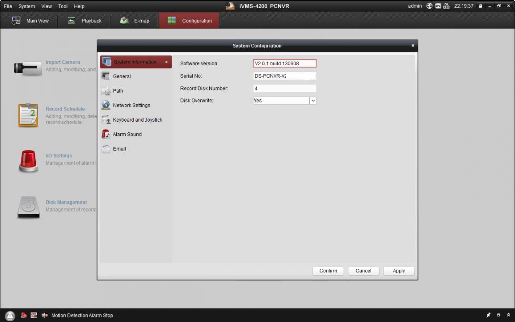Open Path settings category
515x322 pixels.
pos(136,91)
